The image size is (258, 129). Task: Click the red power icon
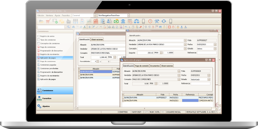point(173,27)
